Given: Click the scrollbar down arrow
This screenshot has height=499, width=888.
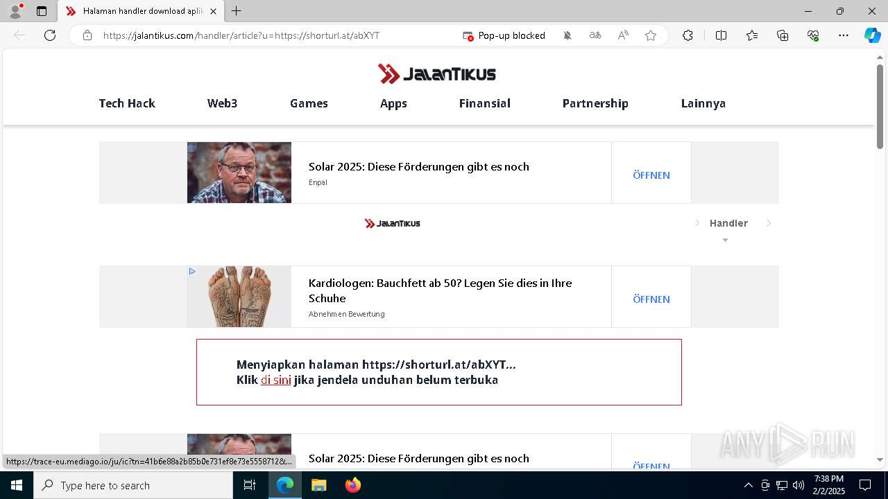Looking at the screenshot, I should coord(880,459).
